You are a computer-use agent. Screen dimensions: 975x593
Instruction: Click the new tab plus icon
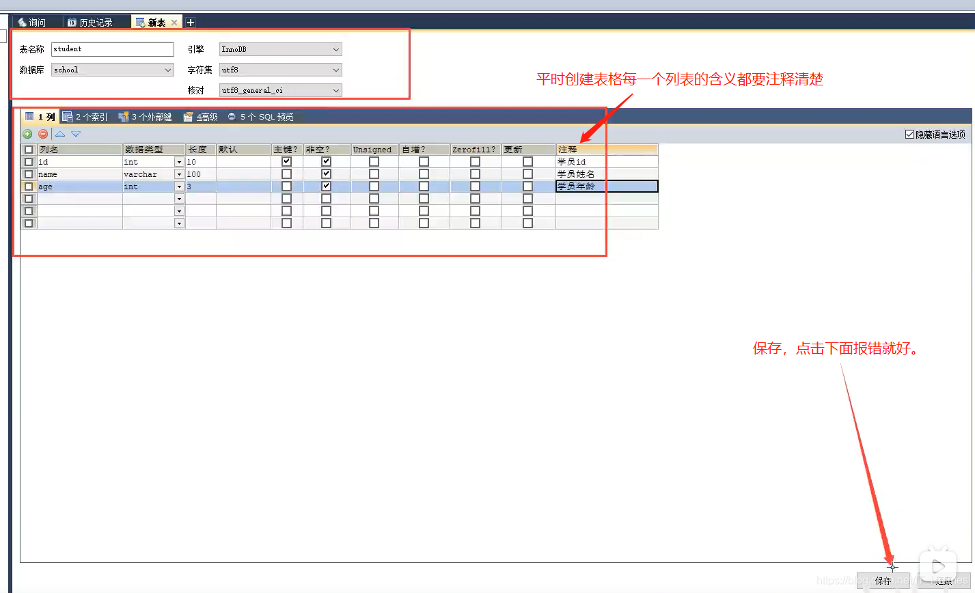pos(191,23)
